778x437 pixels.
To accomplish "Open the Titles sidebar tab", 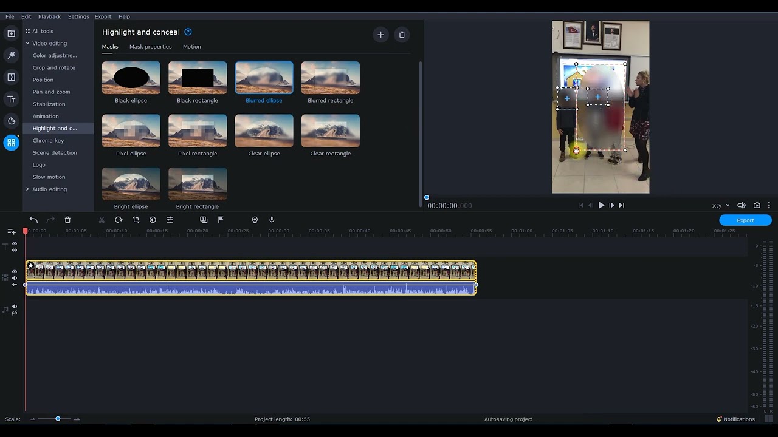I will pyautogui.click(x=11, y=99).
